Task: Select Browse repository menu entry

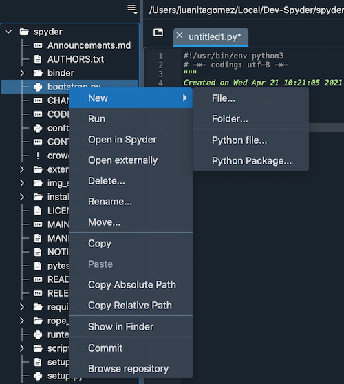Action: (x=131, y=369)
